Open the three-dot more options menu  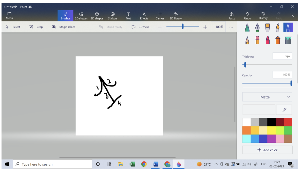231,27
